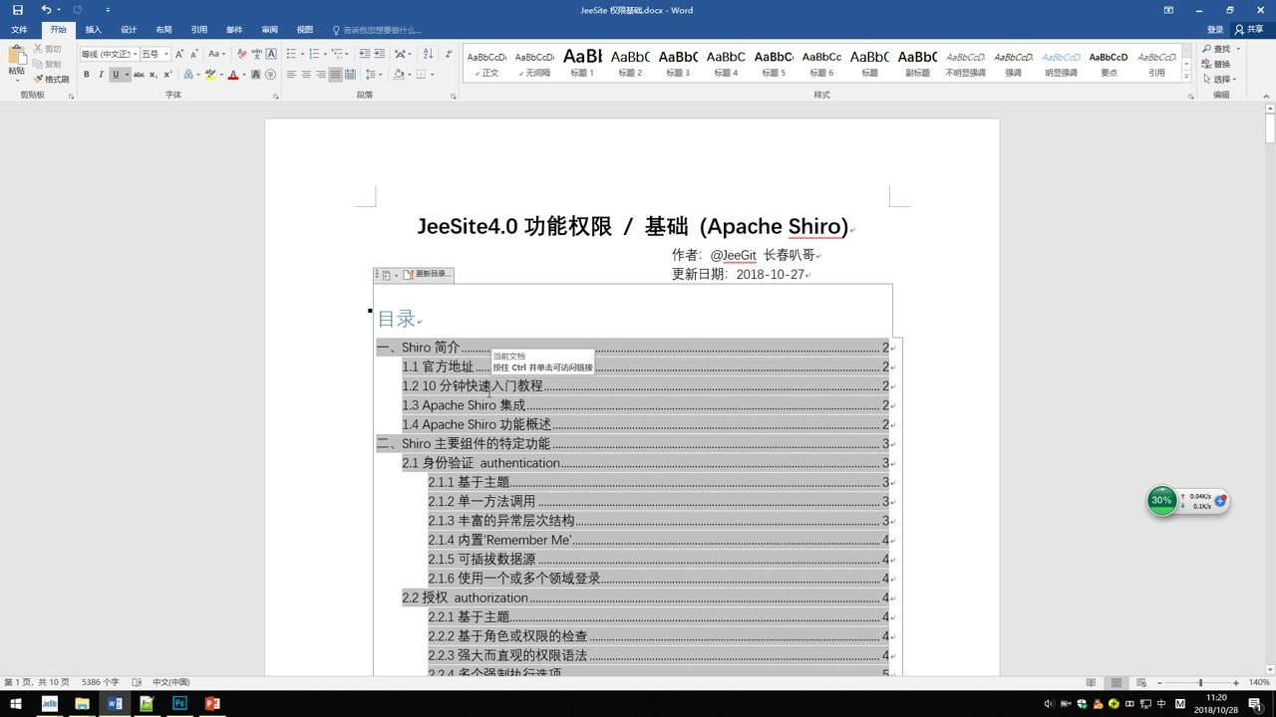The image size is (1276, 717).
Task: Expand the styles gallery More arrow
Action: click(x=1185, y=77)
